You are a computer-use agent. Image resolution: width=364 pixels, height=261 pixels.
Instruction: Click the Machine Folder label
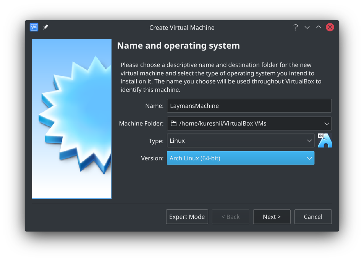pyautogui.click(x=141, y=123)
